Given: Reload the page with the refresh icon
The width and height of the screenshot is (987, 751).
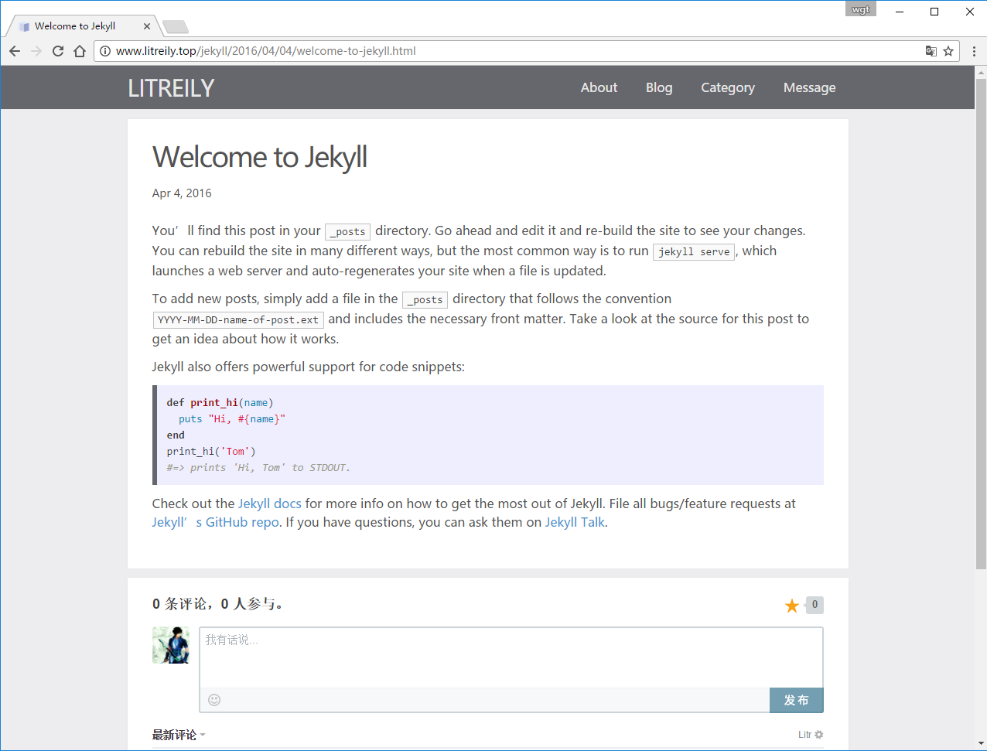Looking at the screenshot, I should click(x=58, y=51).
